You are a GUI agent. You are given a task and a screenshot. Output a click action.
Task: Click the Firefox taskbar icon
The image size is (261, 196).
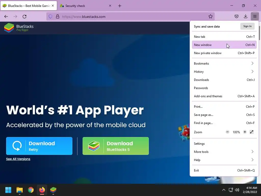click(x=42, y=190)
